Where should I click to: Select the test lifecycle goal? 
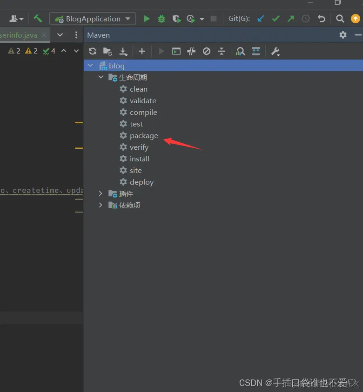click(131, 124)
